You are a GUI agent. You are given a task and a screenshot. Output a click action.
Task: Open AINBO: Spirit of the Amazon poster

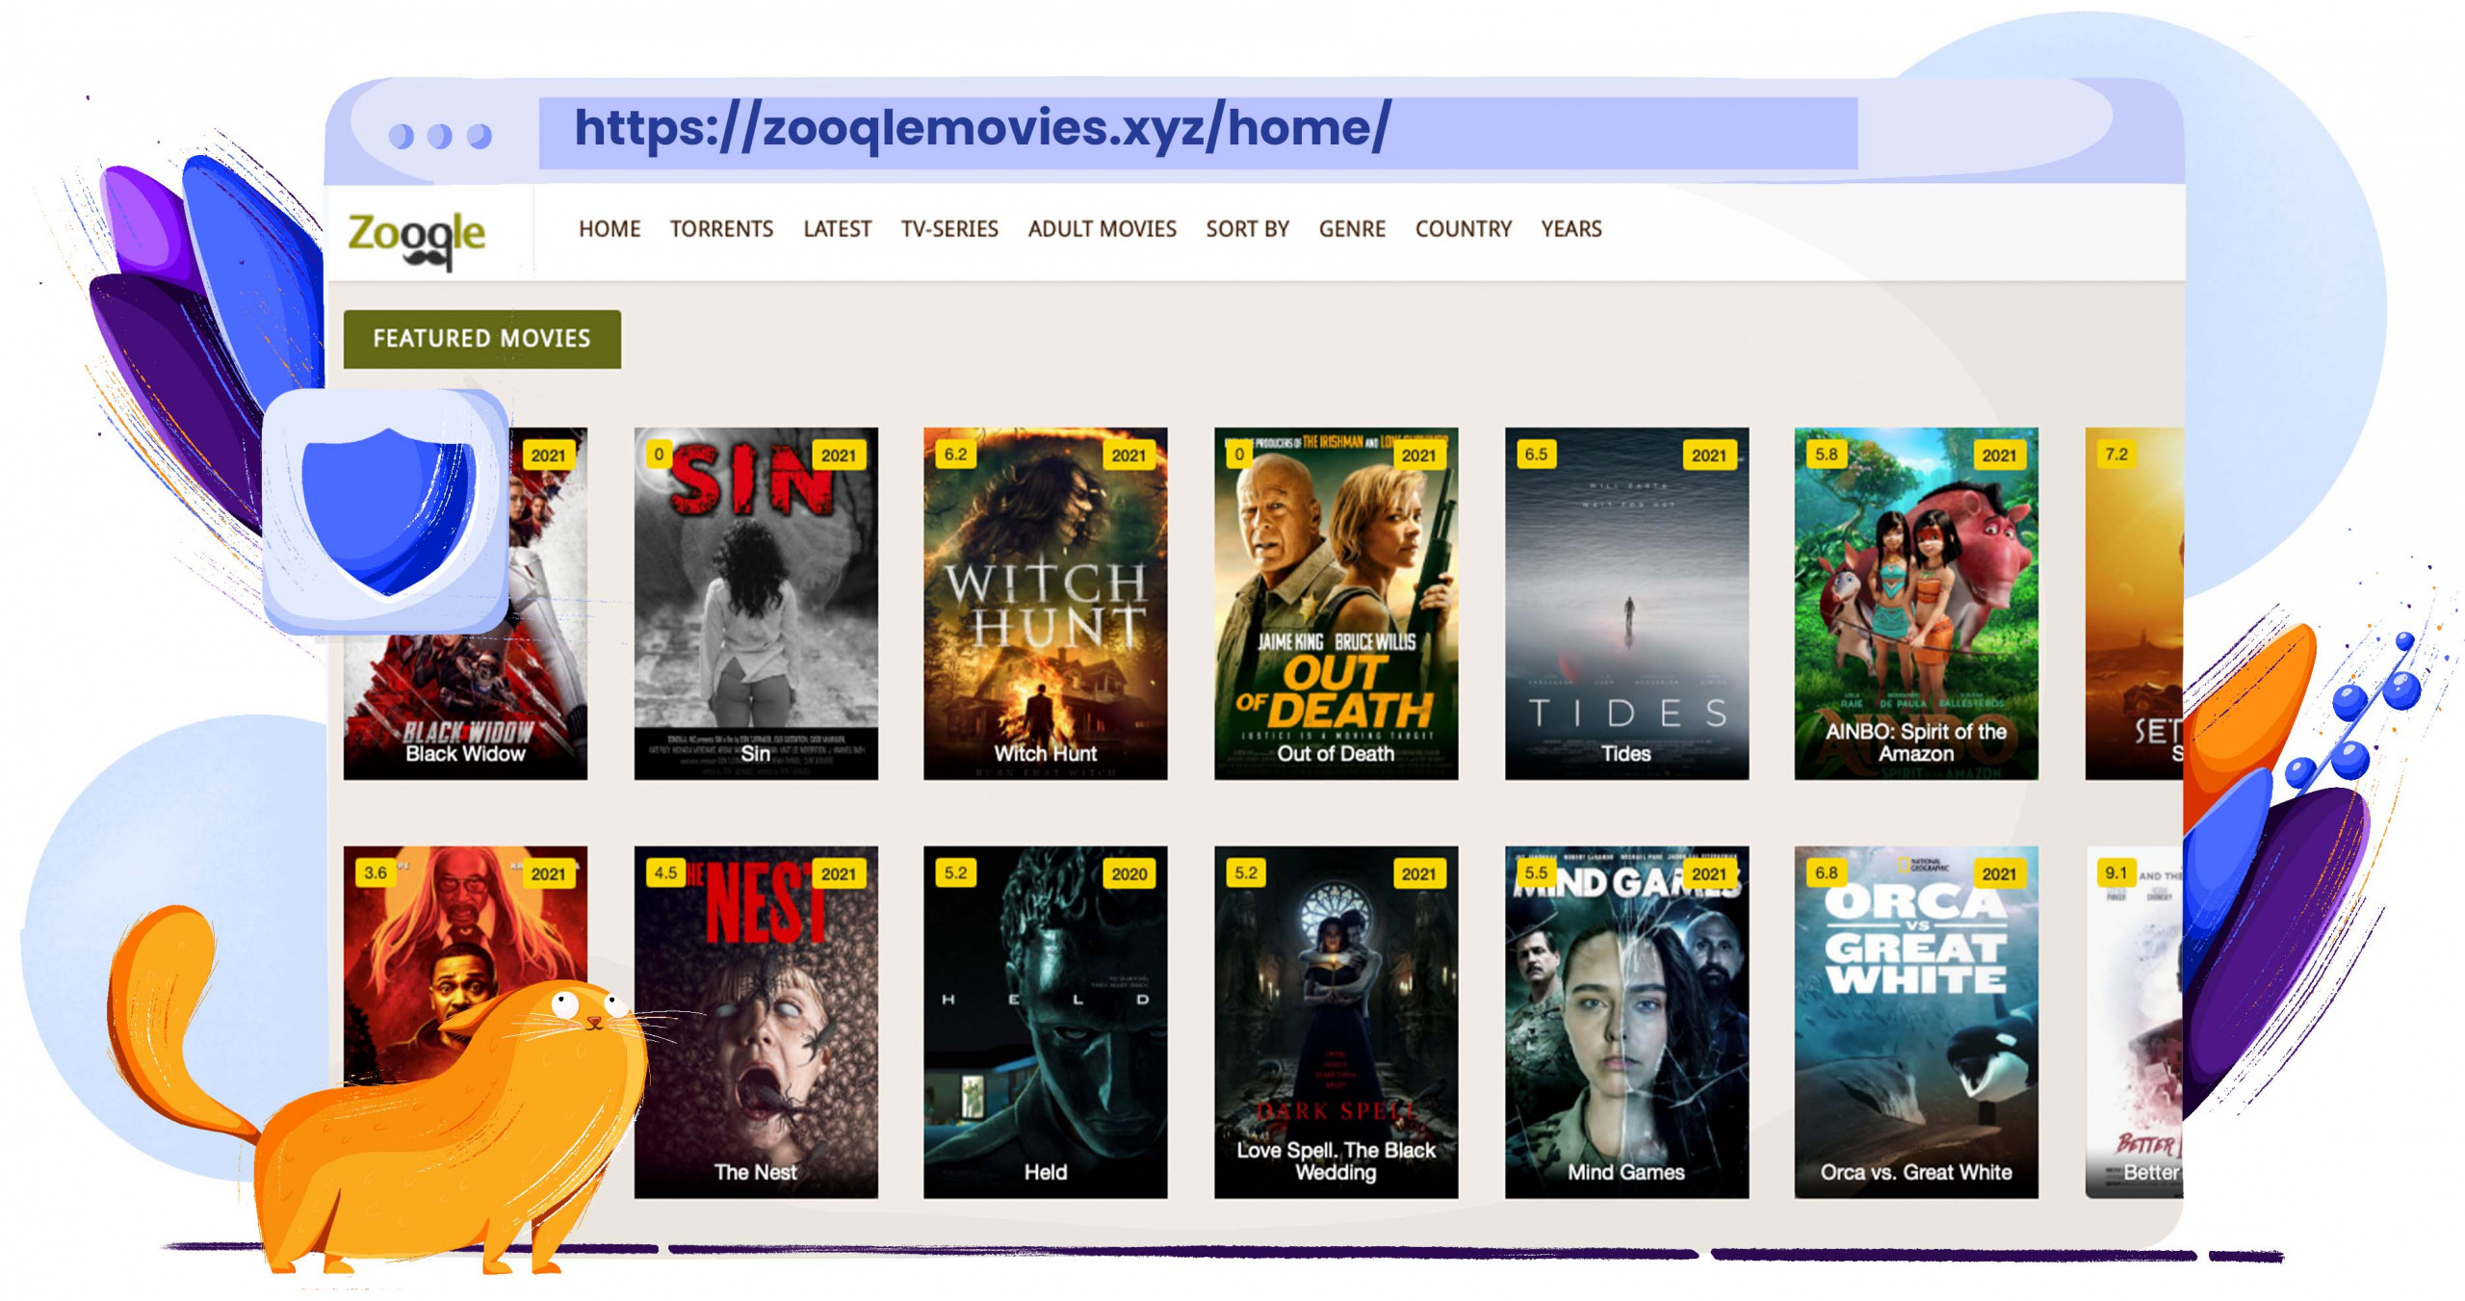pyautogui.click(x=1916, y=604)
